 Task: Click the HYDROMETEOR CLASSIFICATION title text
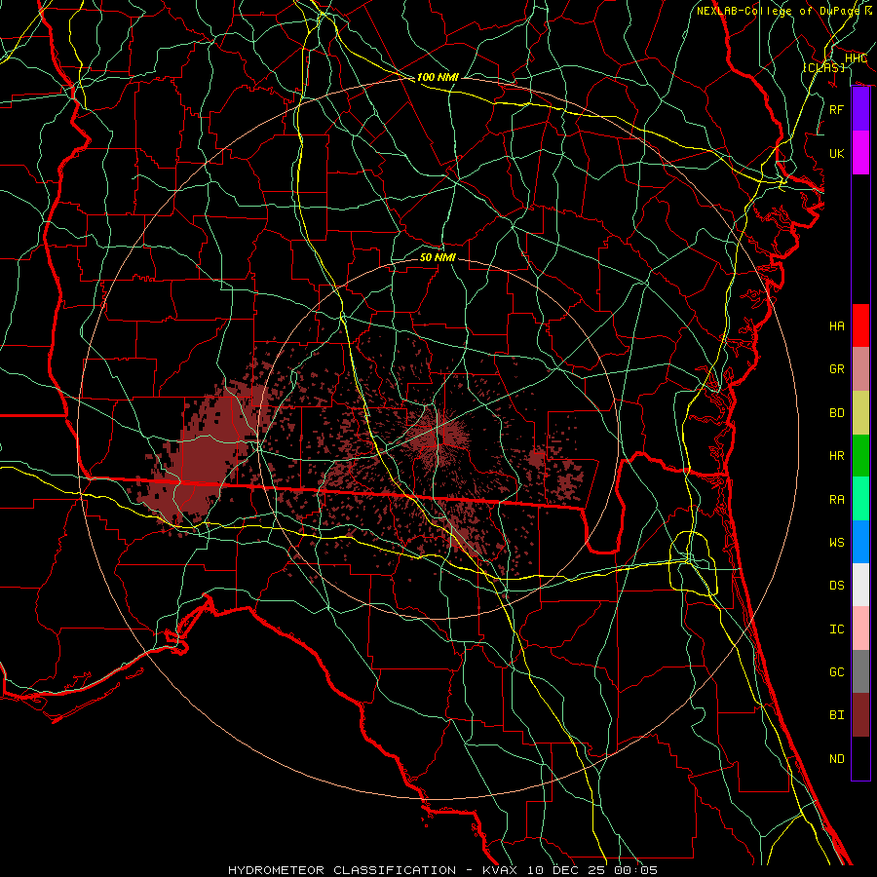tap(342, 870)
